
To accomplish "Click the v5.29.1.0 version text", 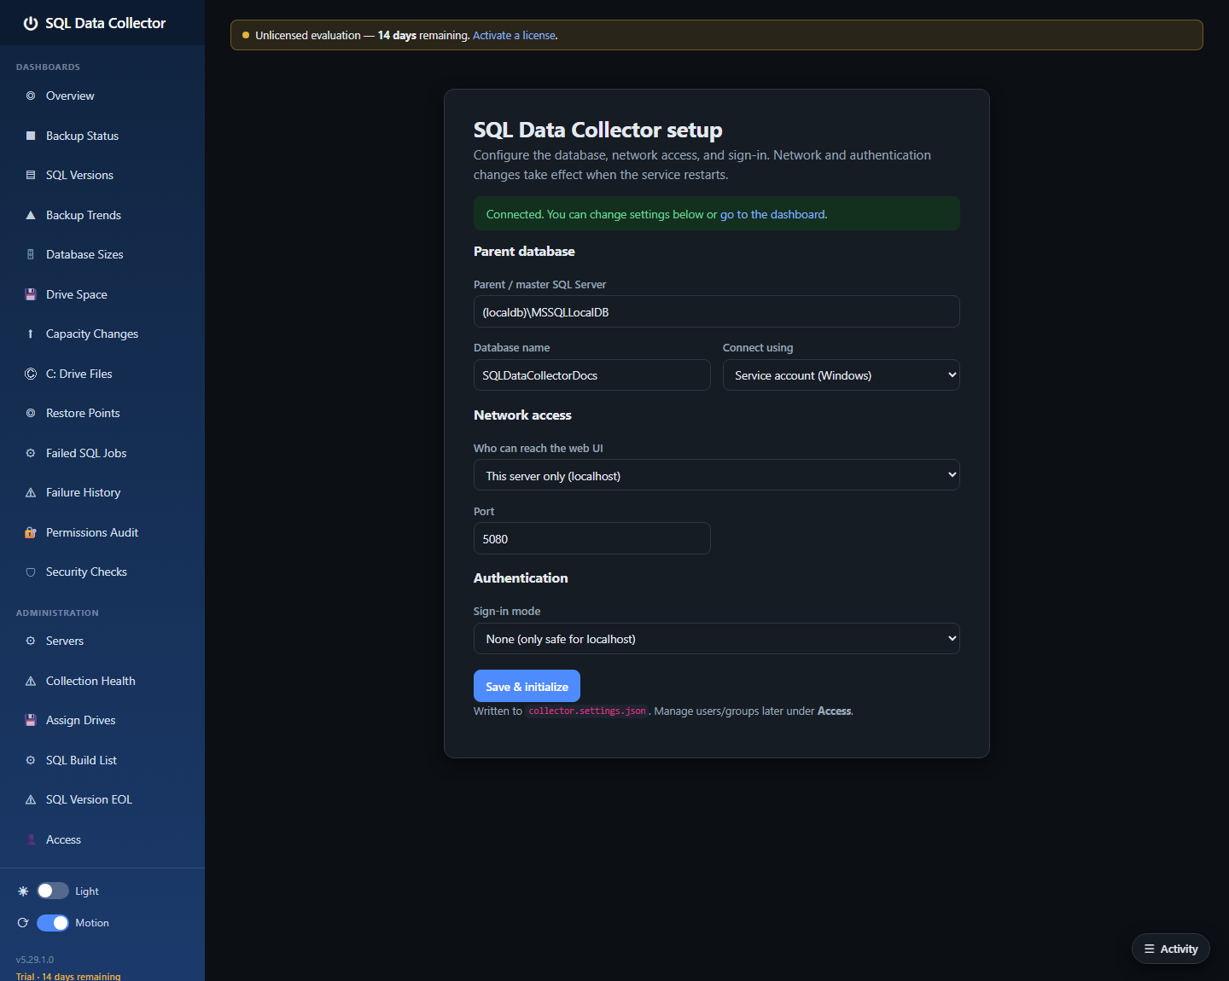I will pos(35,960).
